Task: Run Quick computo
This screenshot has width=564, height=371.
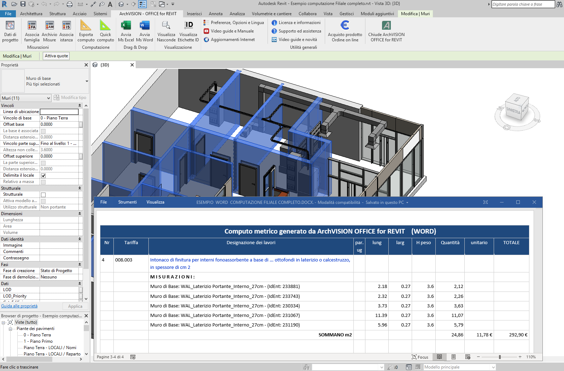Action: pyautogui.click(x=105, y=31)
